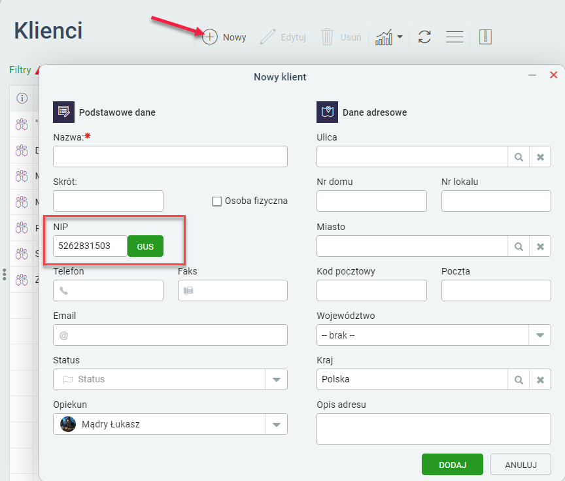Click the vertical dots side panel handle

(5, 274)
